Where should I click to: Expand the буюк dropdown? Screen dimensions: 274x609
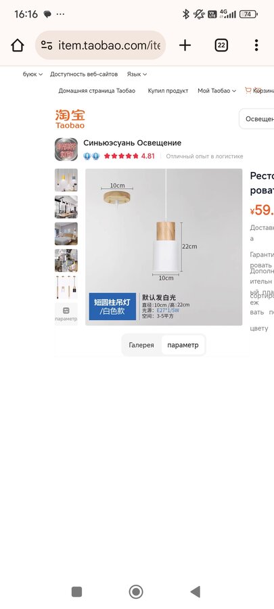pyautogui.click(x=32, y=74)
